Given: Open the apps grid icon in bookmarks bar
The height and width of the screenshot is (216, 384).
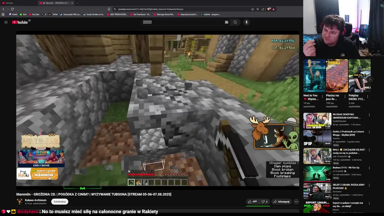Looking at the screenshot, I should coord(3,14).
